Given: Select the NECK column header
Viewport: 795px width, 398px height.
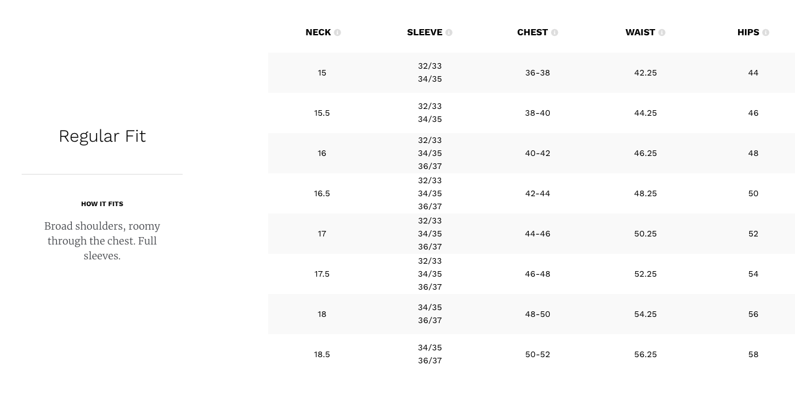Looking at the screenshot, I should click(x=318, y=32).
